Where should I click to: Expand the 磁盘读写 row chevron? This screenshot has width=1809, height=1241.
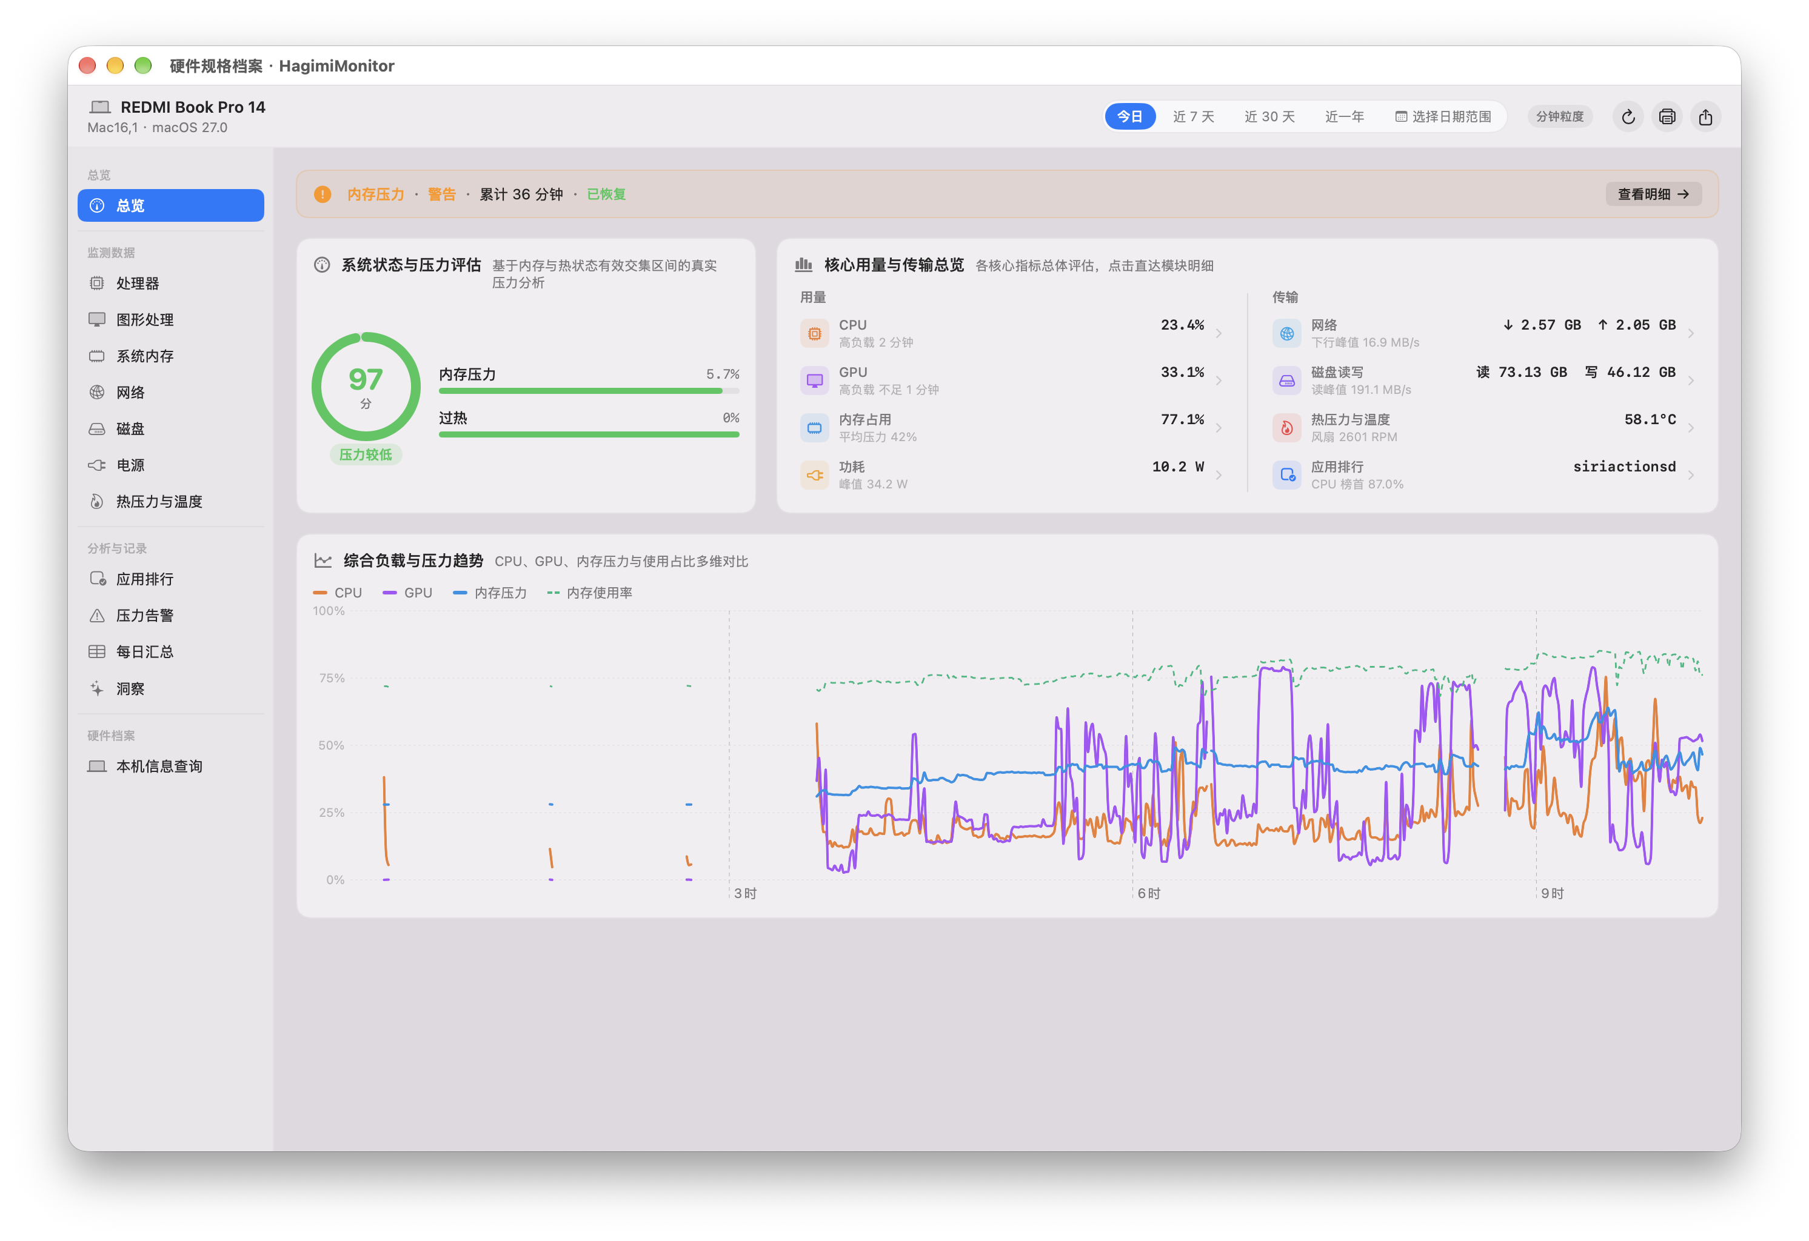click(1691, 381)
